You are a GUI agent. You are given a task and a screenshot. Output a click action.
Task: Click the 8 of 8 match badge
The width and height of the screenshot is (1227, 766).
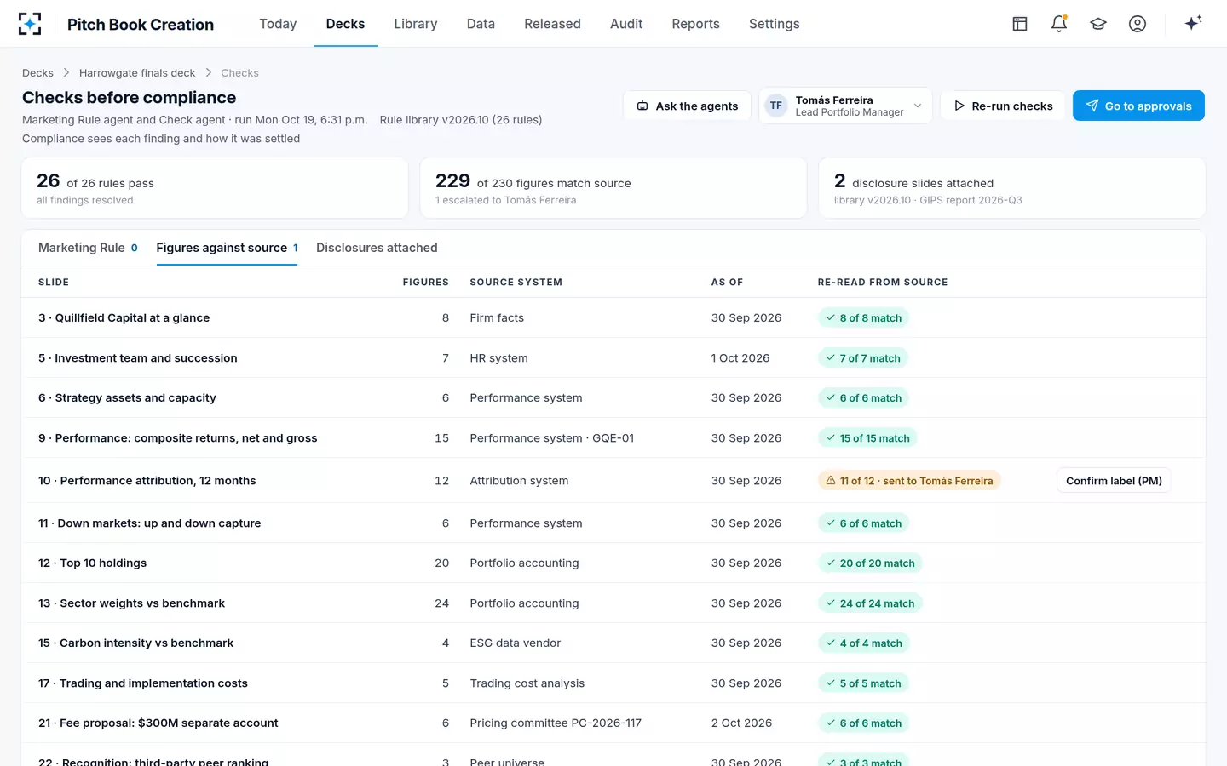coord(863,318)
